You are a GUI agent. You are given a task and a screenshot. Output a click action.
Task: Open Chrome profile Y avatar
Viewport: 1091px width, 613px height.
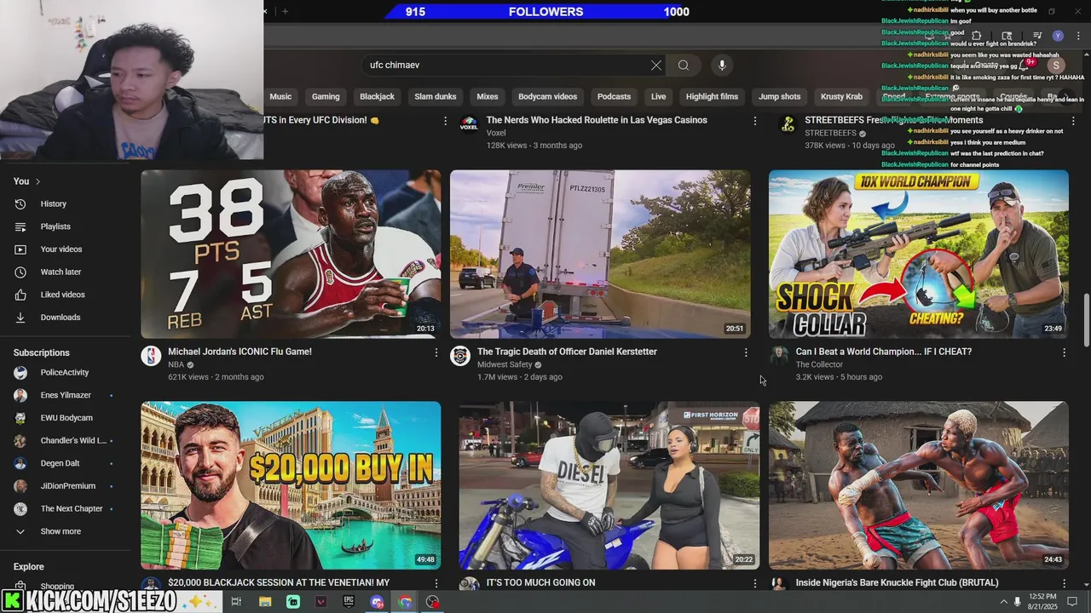(x=1058, y=36)
